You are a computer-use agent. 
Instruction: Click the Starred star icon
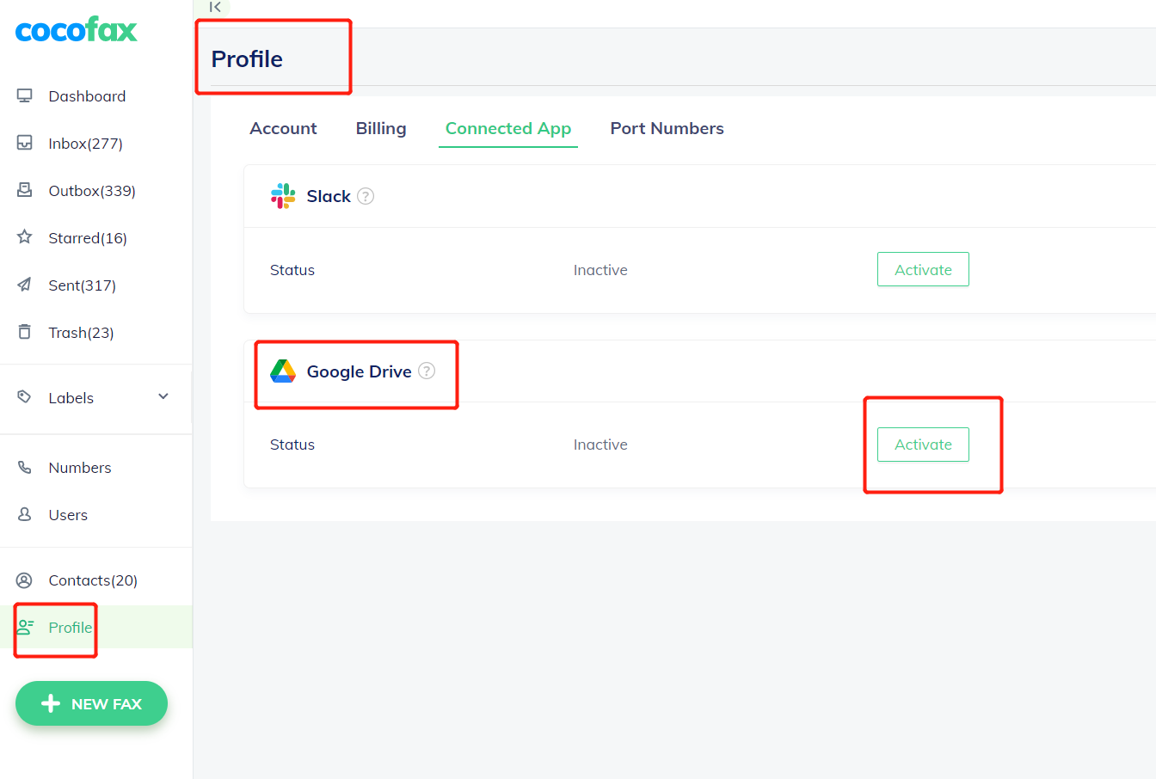[x=25, y=236]
